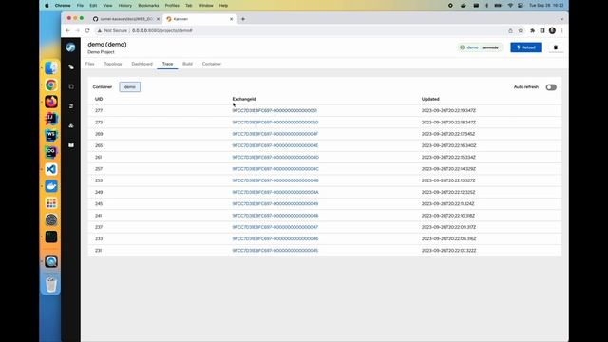Switch to the Build tab
Viewport: 608px width, 342px height.
point(187,64)
